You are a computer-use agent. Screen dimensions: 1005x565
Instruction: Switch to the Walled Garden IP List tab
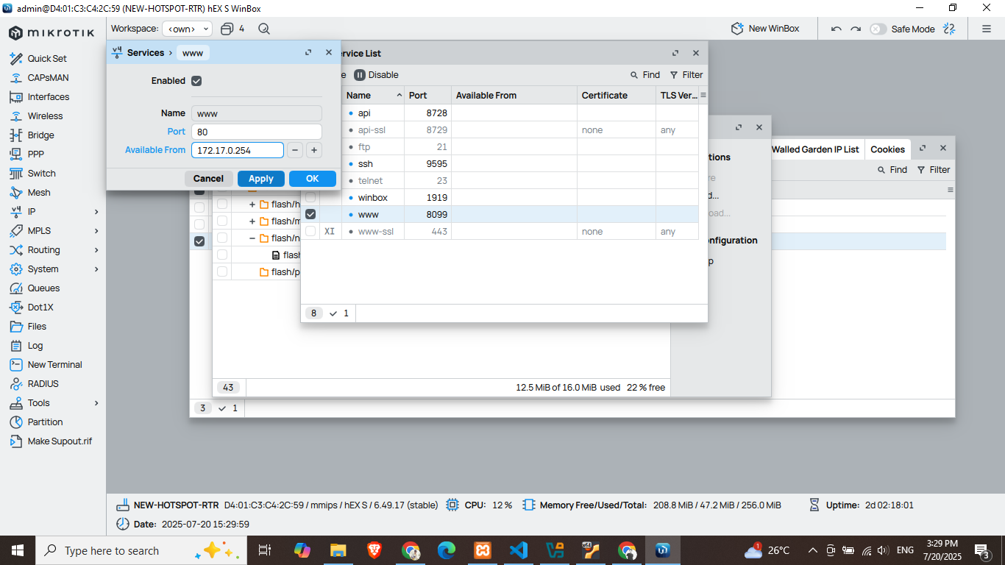(814, 149)
